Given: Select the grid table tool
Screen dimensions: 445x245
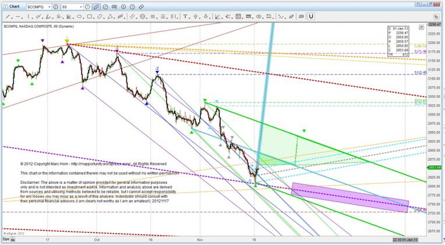Looking at the screenshot, I should click(238, 16).
